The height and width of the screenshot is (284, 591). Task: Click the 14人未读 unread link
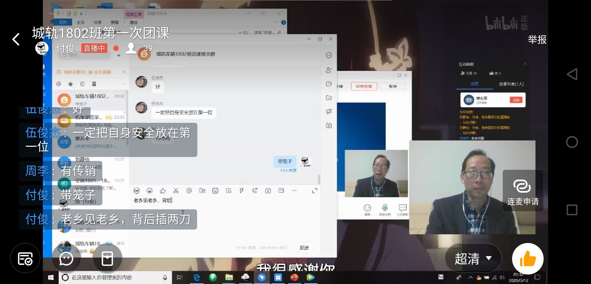point(288,170)
